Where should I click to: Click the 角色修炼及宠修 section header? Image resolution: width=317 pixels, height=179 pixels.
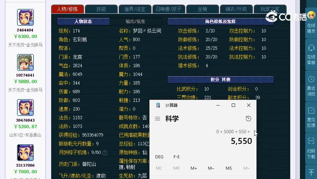click(221, 21)
